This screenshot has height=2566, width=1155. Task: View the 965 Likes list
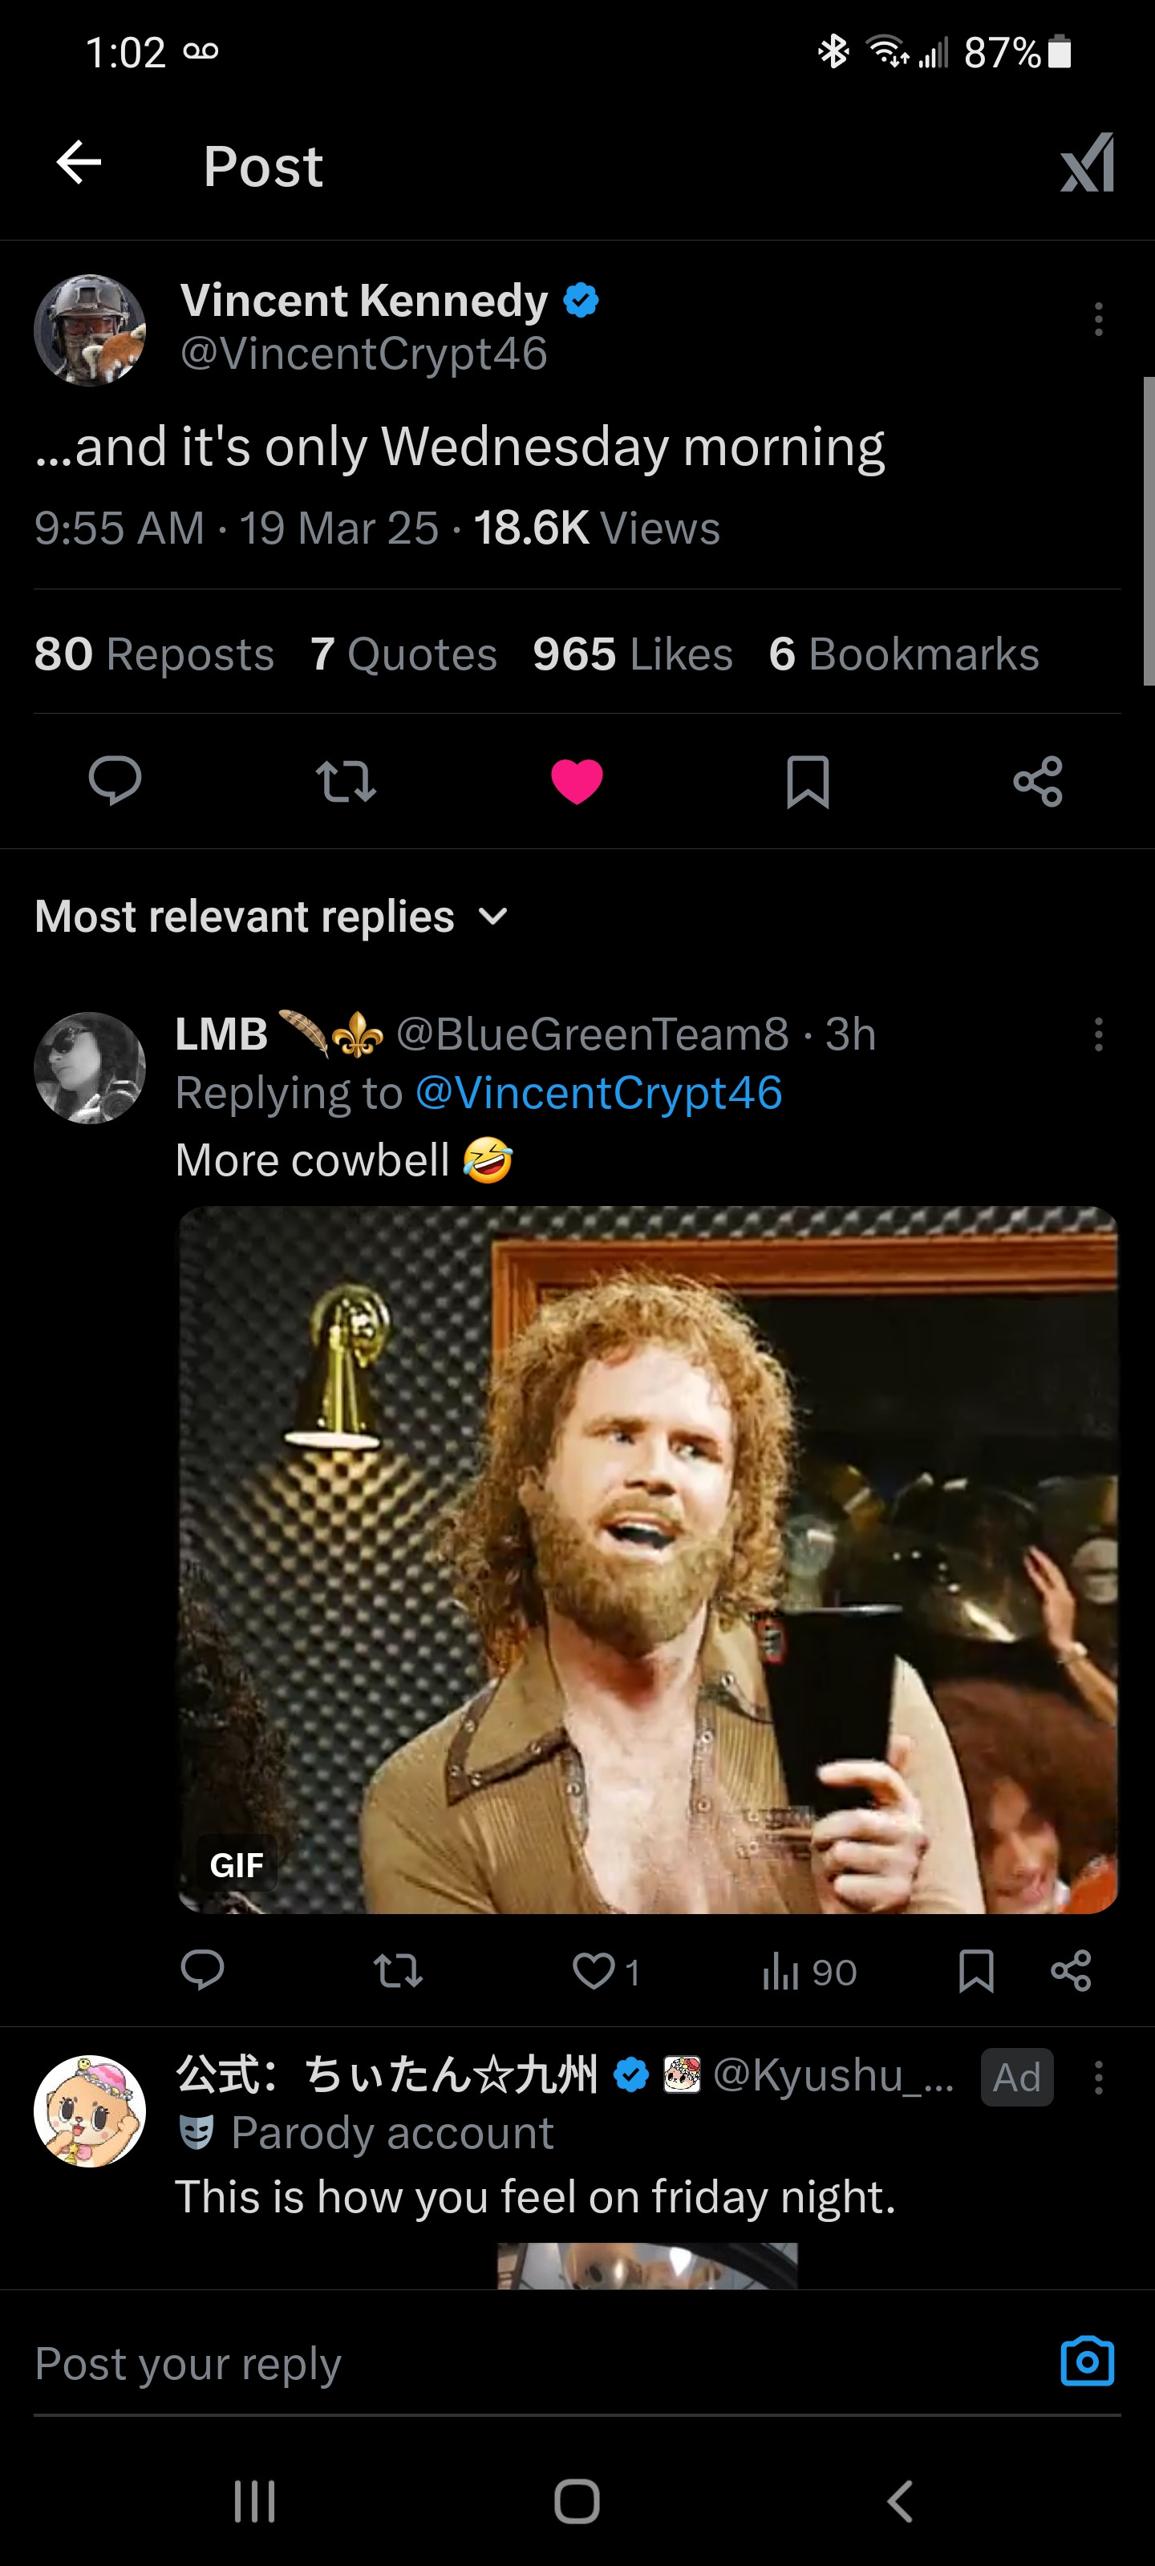pyautogui.click(x=633, y=654)
